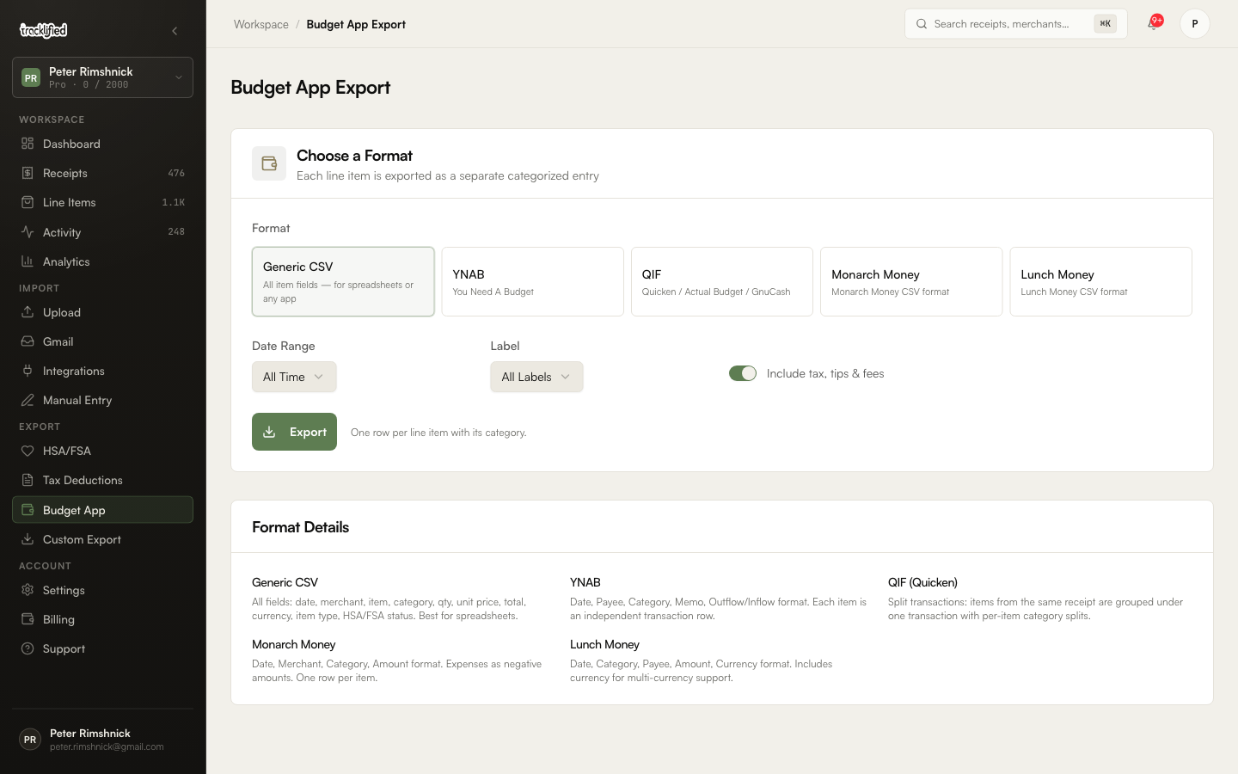Open the Integrations page
Viewport: 1238px width, 774px height.
click(x=102, y=371)
